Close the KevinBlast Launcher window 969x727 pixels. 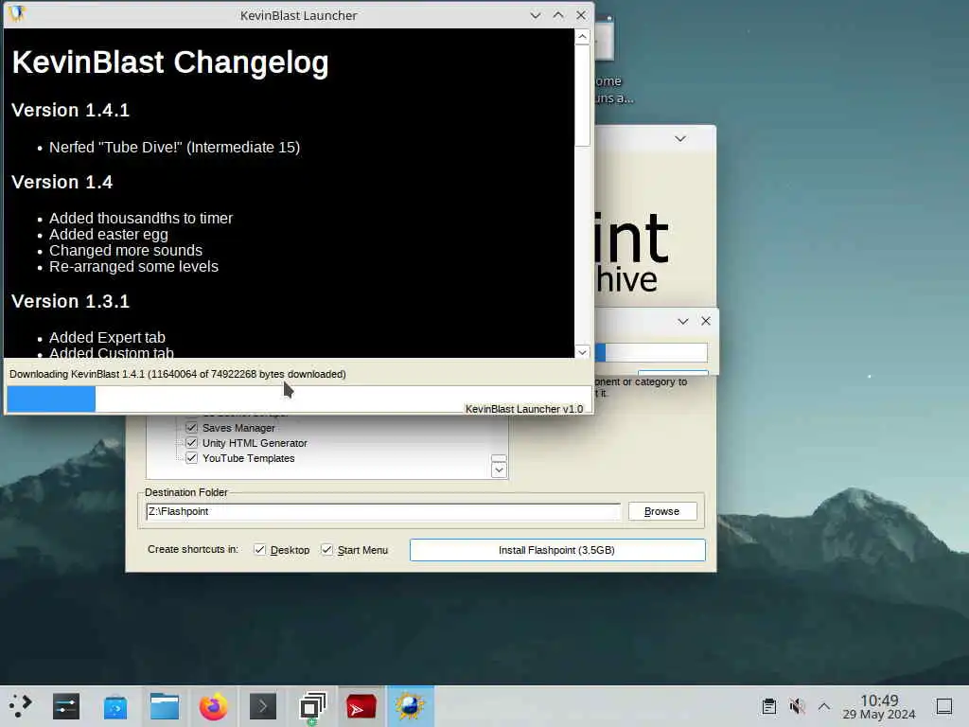[x=581, y=15]
